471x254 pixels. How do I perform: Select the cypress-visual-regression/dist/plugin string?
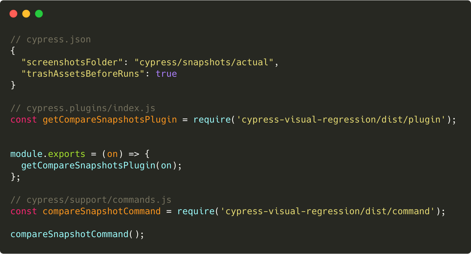[341, 119]
